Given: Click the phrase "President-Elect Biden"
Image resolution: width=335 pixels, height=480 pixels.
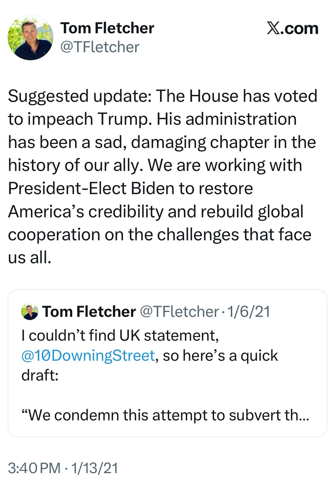Looking at the screenshot, I should (x=90, y=188).
